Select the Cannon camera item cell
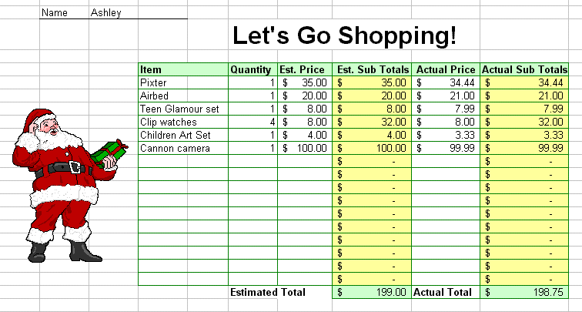The width and height of the screenshot is (582, 312). coord(183,148)
